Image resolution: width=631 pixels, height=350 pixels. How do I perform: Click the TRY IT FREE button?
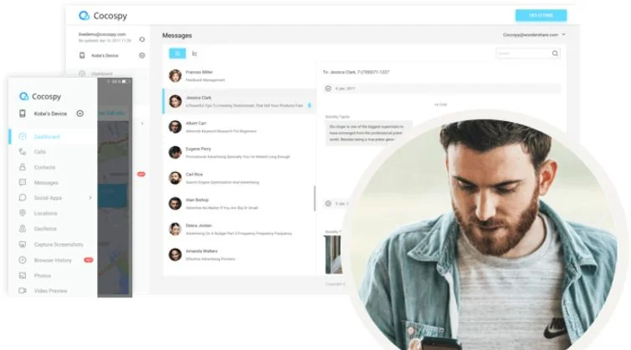click(x=541, y=15)
